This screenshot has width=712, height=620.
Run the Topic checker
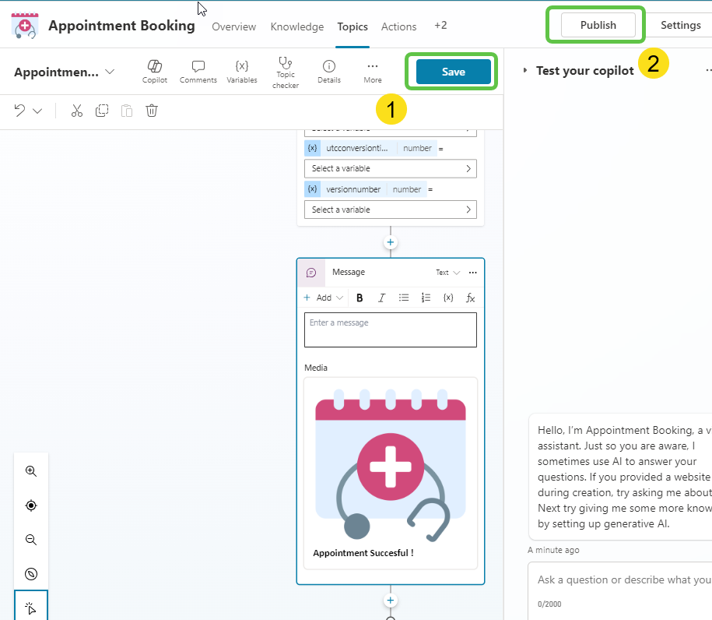(x=286, y=72)
